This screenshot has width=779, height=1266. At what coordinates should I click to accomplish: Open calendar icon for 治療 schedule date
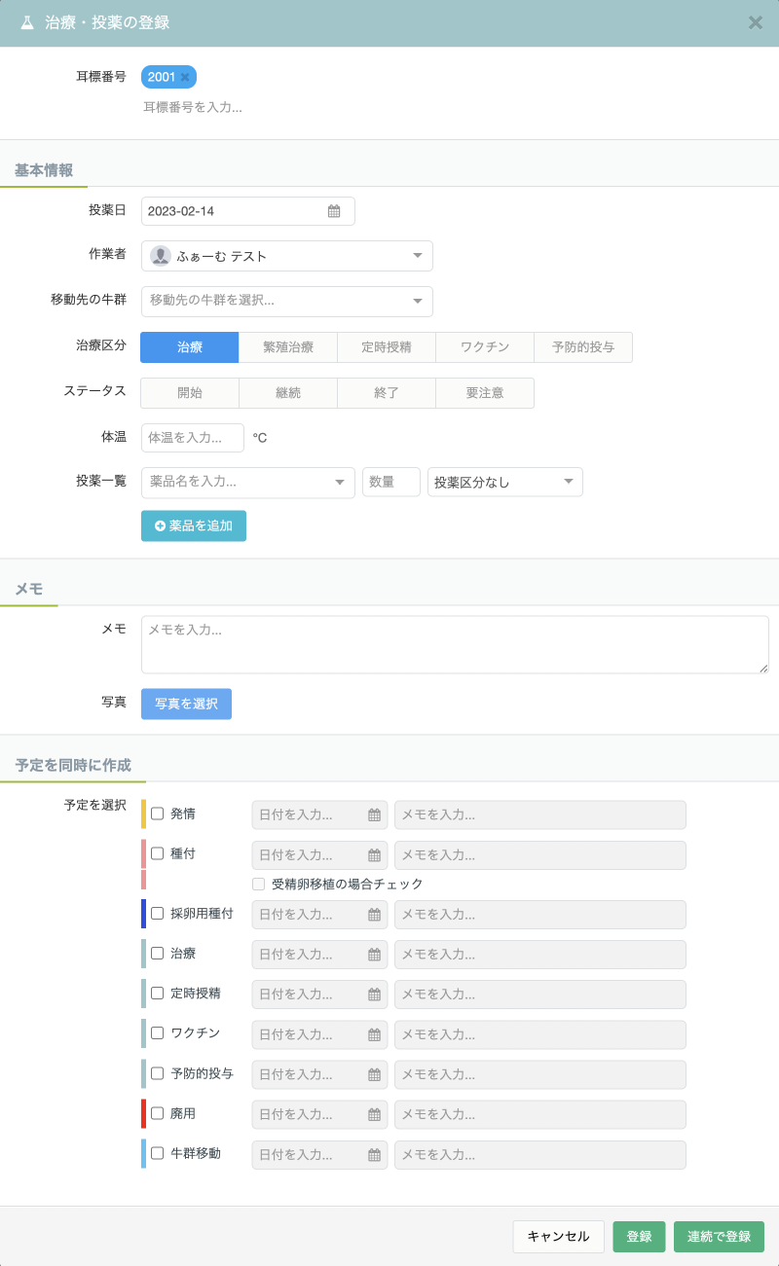[x=374, y=955]
